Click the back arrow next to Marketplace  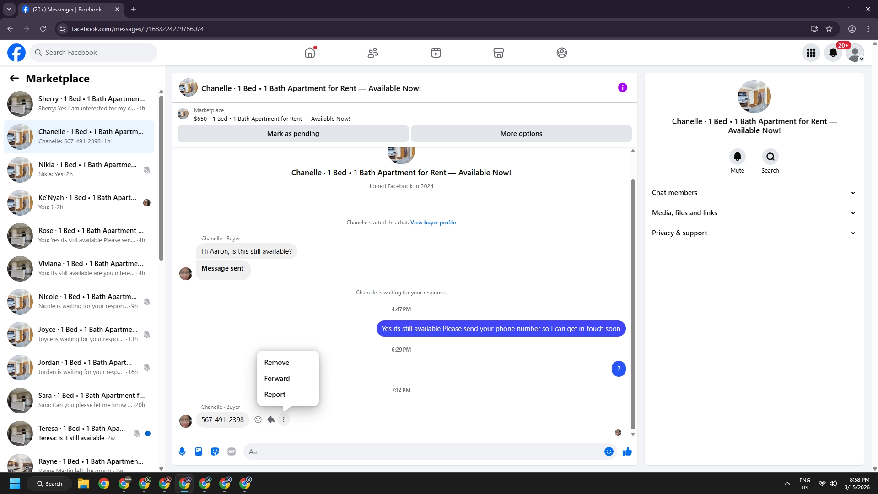click(x=14, y=79)
